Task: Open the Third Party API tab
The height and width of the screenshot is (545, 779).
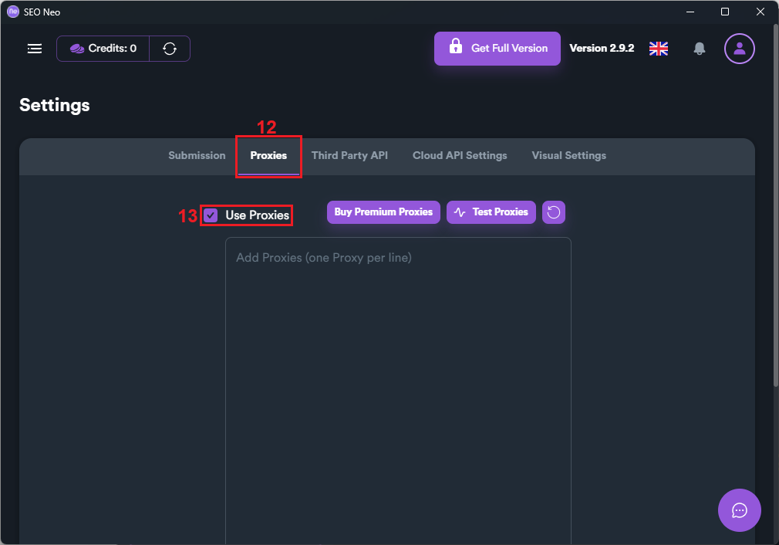Action: pos(349,156)
